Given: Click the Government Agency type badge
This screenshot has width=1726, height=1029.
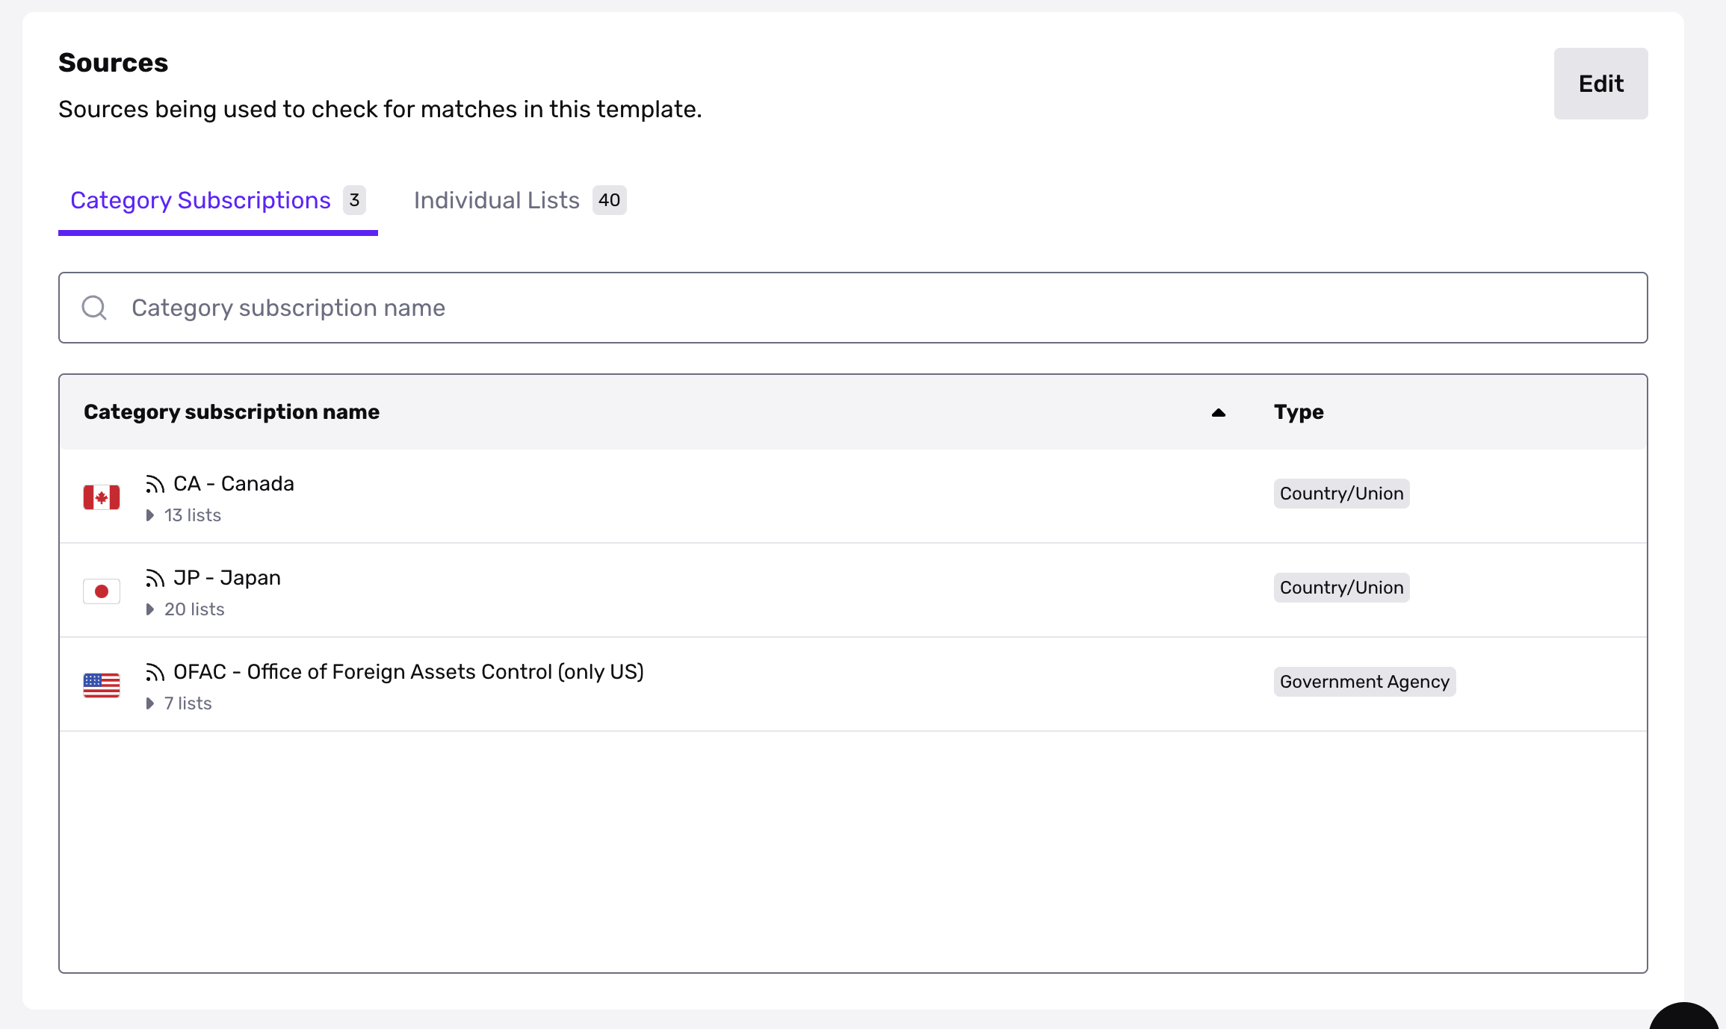Looking at the screenshot, I should (1364, 681).
